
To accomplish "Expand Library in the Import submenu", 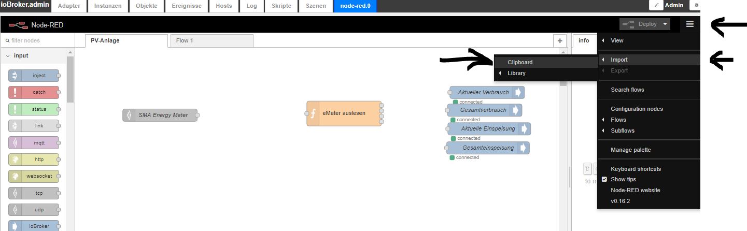I will tap(545, 73).
